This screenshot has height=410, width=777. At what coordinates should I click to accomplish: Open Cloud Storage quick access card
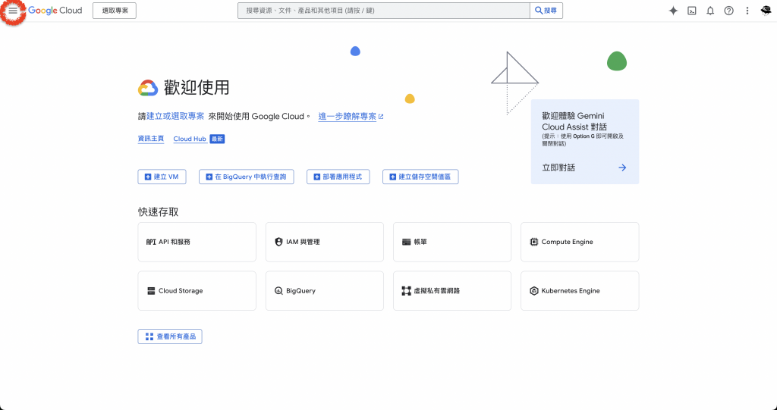197,291
